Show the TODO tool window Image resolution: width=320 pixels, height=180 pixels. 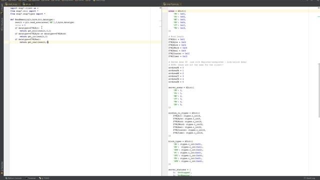pos(44,178)
